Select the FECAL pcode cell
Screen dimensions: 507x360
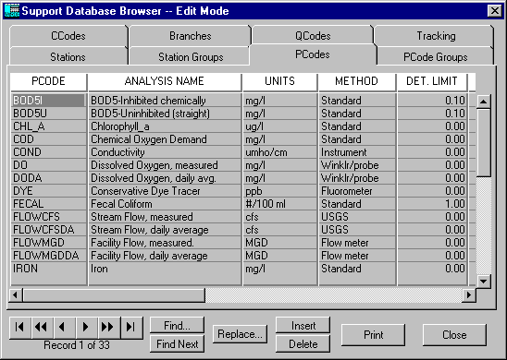coord(48,204)
